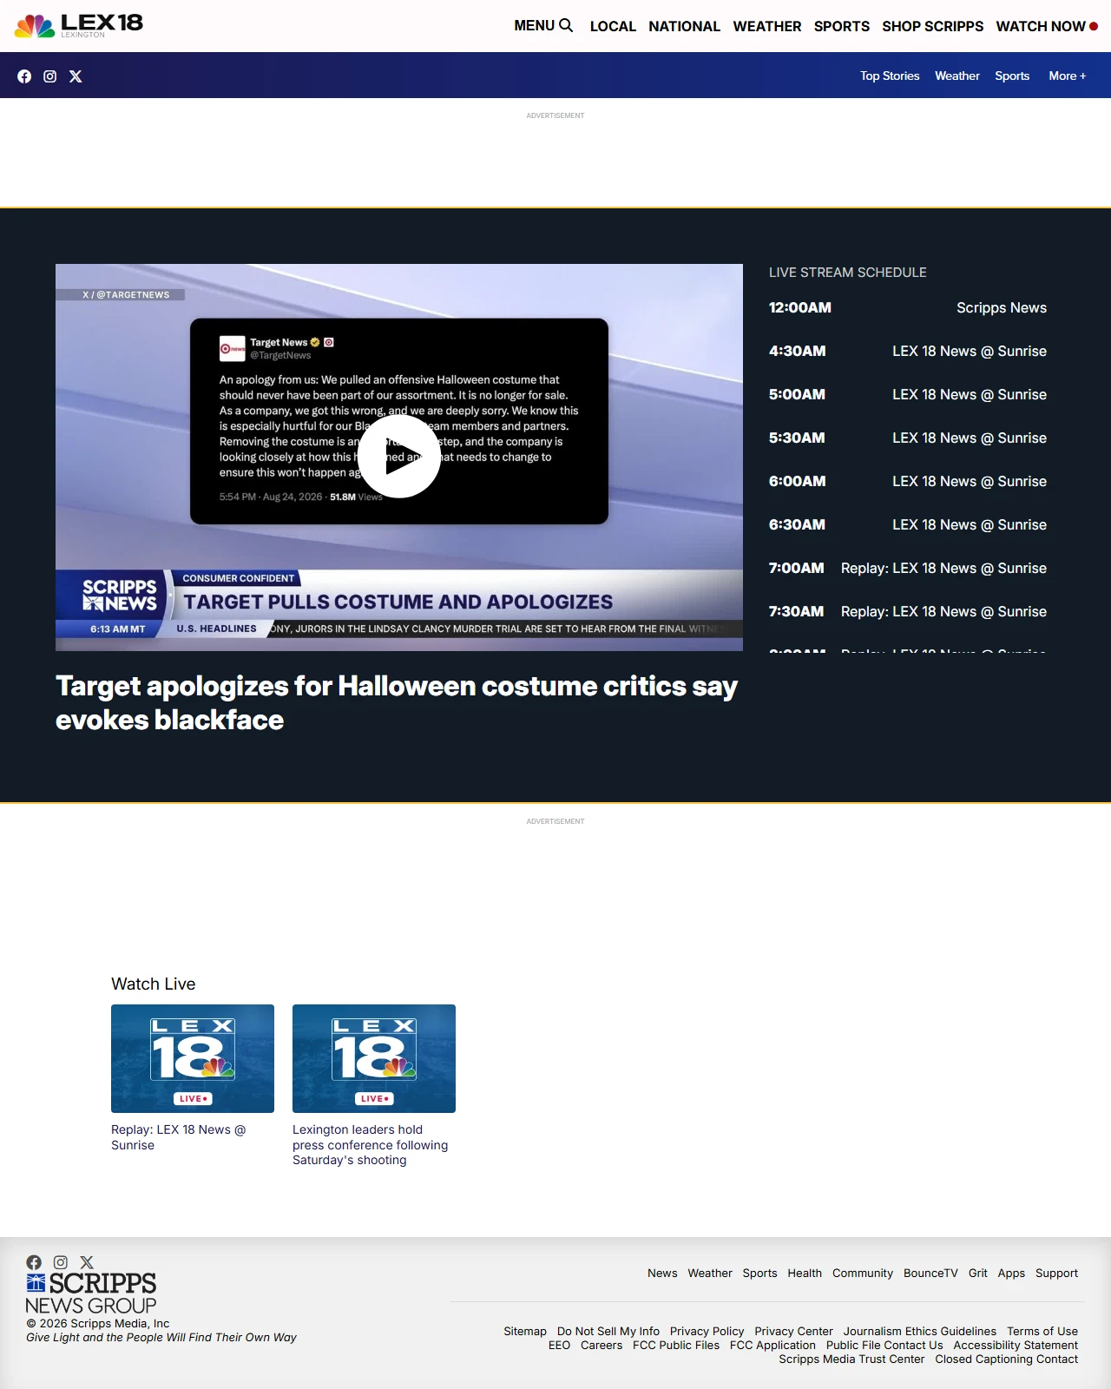1111x1389 pixels.
Task: Select the 12:00AM Scripps News schedule row
Action: pyautogui.click(x=908, y=307)
